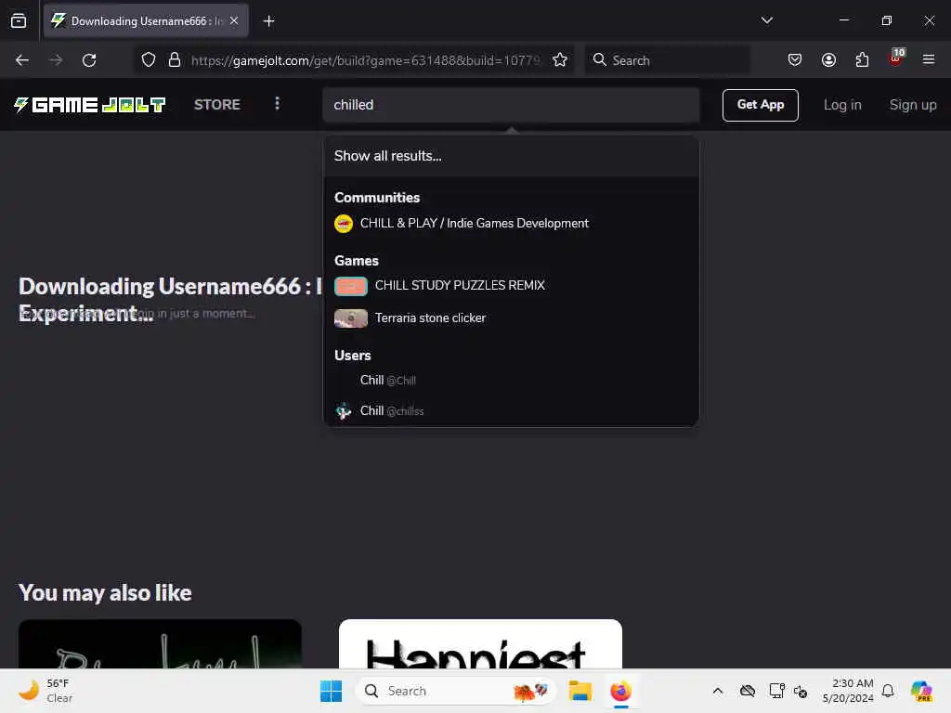This screenshot has width=951, height=713.
Task: Reload the current page
Action: (x=89, y=60)
